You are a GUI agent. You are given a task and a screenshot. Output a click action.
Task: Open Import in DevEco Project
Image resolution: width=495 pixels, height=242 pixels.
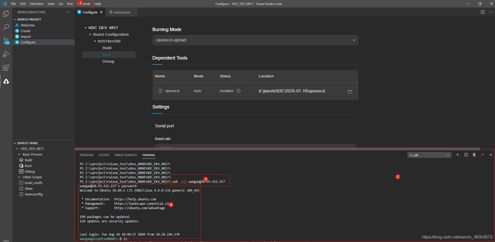click(x=26, y=36)
